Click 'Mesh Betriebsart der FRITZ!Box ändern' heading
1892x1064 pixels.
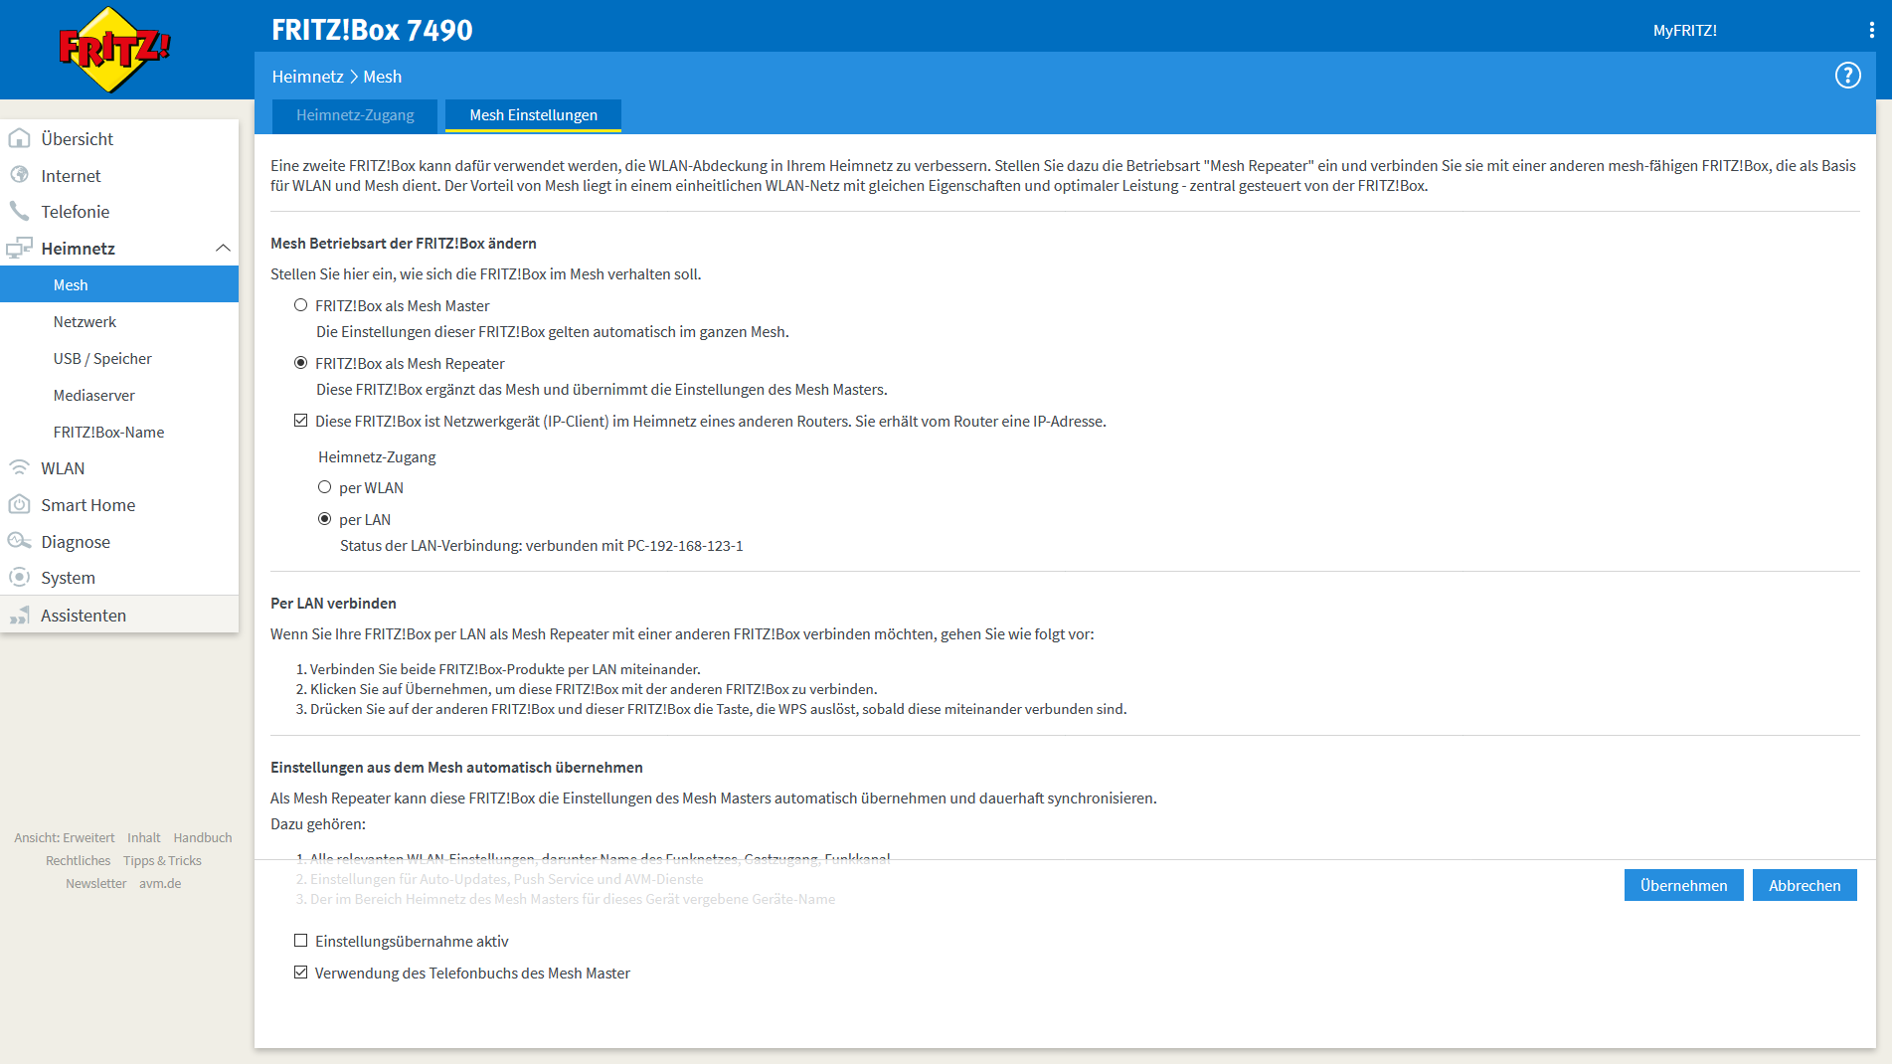[x=403, y=243]
